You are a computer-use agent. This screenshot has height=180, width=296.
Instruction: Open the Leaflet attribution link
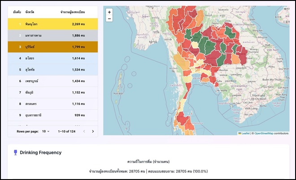(245, 133)
